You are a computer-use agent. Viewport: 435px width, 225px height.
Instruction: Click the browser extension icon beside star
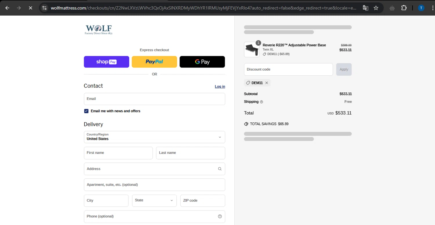392,8
